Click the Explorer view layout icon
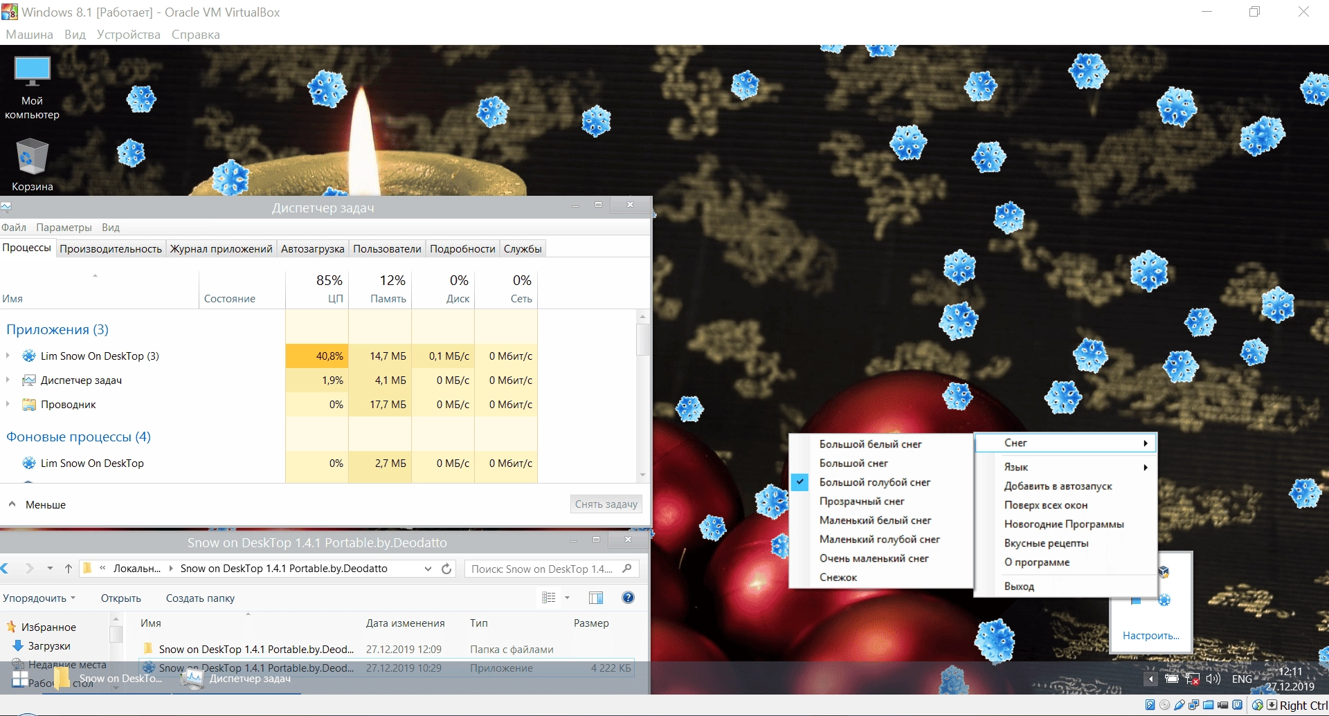1329x716 pixels. tap(549, 598)
